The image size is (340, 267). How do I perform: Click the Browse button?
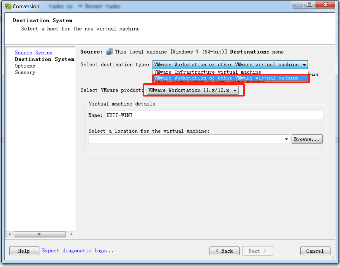tap(307, 139)
